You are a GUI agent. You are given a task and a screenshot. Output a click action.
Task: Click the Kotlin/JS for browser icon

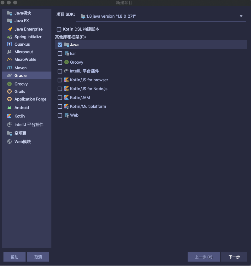(67, 80)
